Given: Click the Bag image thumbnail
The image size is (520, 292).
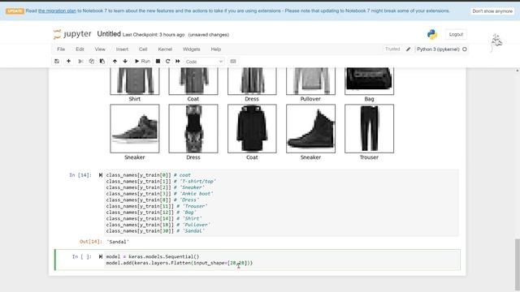Looking at the screenshot, I should pos(369,81).
